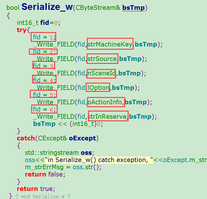Screen dimensions: 207x199
Task: Click the catch keyword
Action: pos(26,138)
